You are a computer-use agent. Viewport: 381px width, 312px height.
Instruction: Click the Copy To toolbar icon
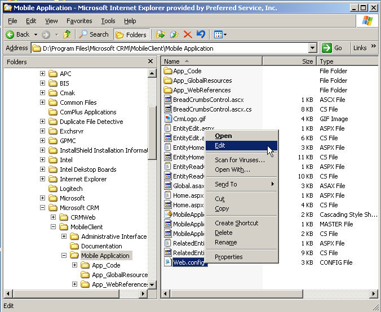pos(174,34)
